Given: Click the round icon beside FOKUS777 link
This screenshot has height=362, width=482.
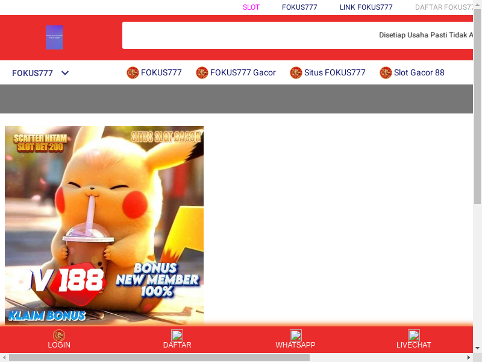Looking at the screenshot, I should pos(133,72).
